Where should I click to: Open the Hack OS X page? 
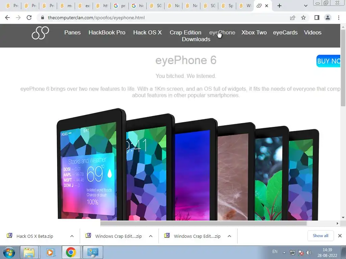click(x=147, y=32)
